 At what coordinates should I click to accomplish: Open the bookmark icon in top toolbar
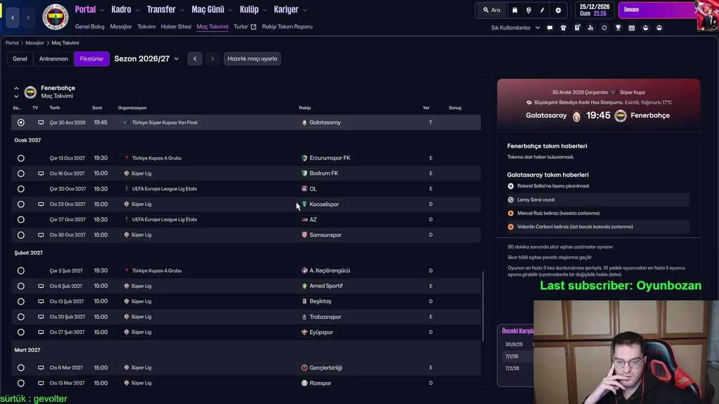pos(515,10)
